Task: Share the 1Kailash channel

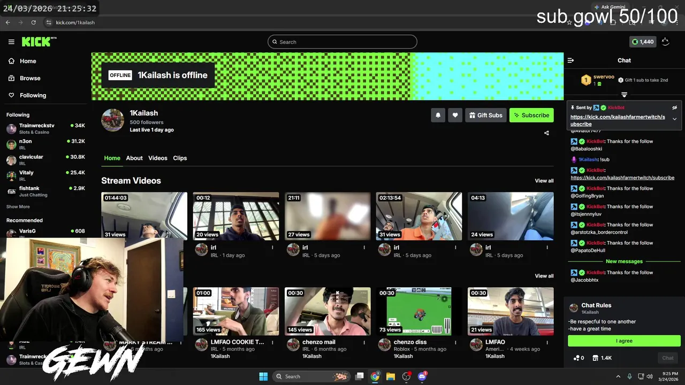Action: pyautogui.click(x=546, y=133)
